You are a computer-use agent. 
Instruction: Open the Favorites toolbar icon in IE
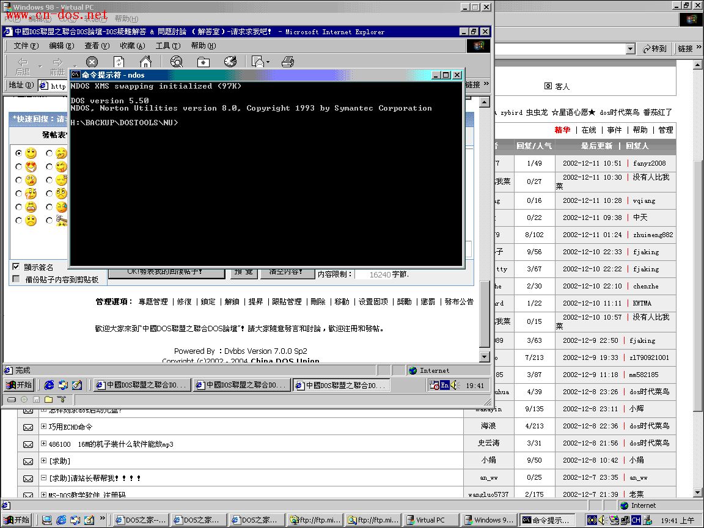point(203,62)
